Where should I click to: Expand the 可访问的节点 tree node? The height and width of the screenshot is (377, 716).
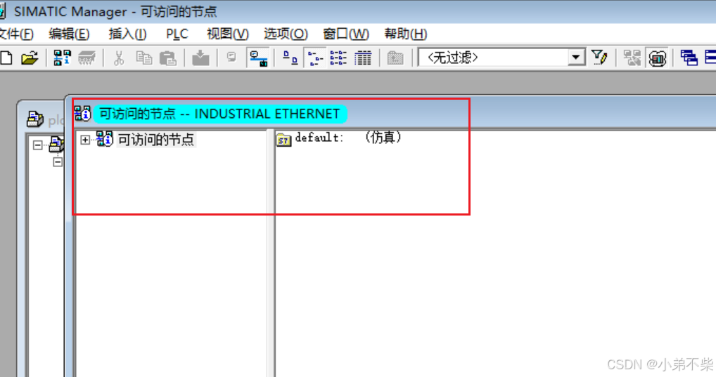point(85,140)
